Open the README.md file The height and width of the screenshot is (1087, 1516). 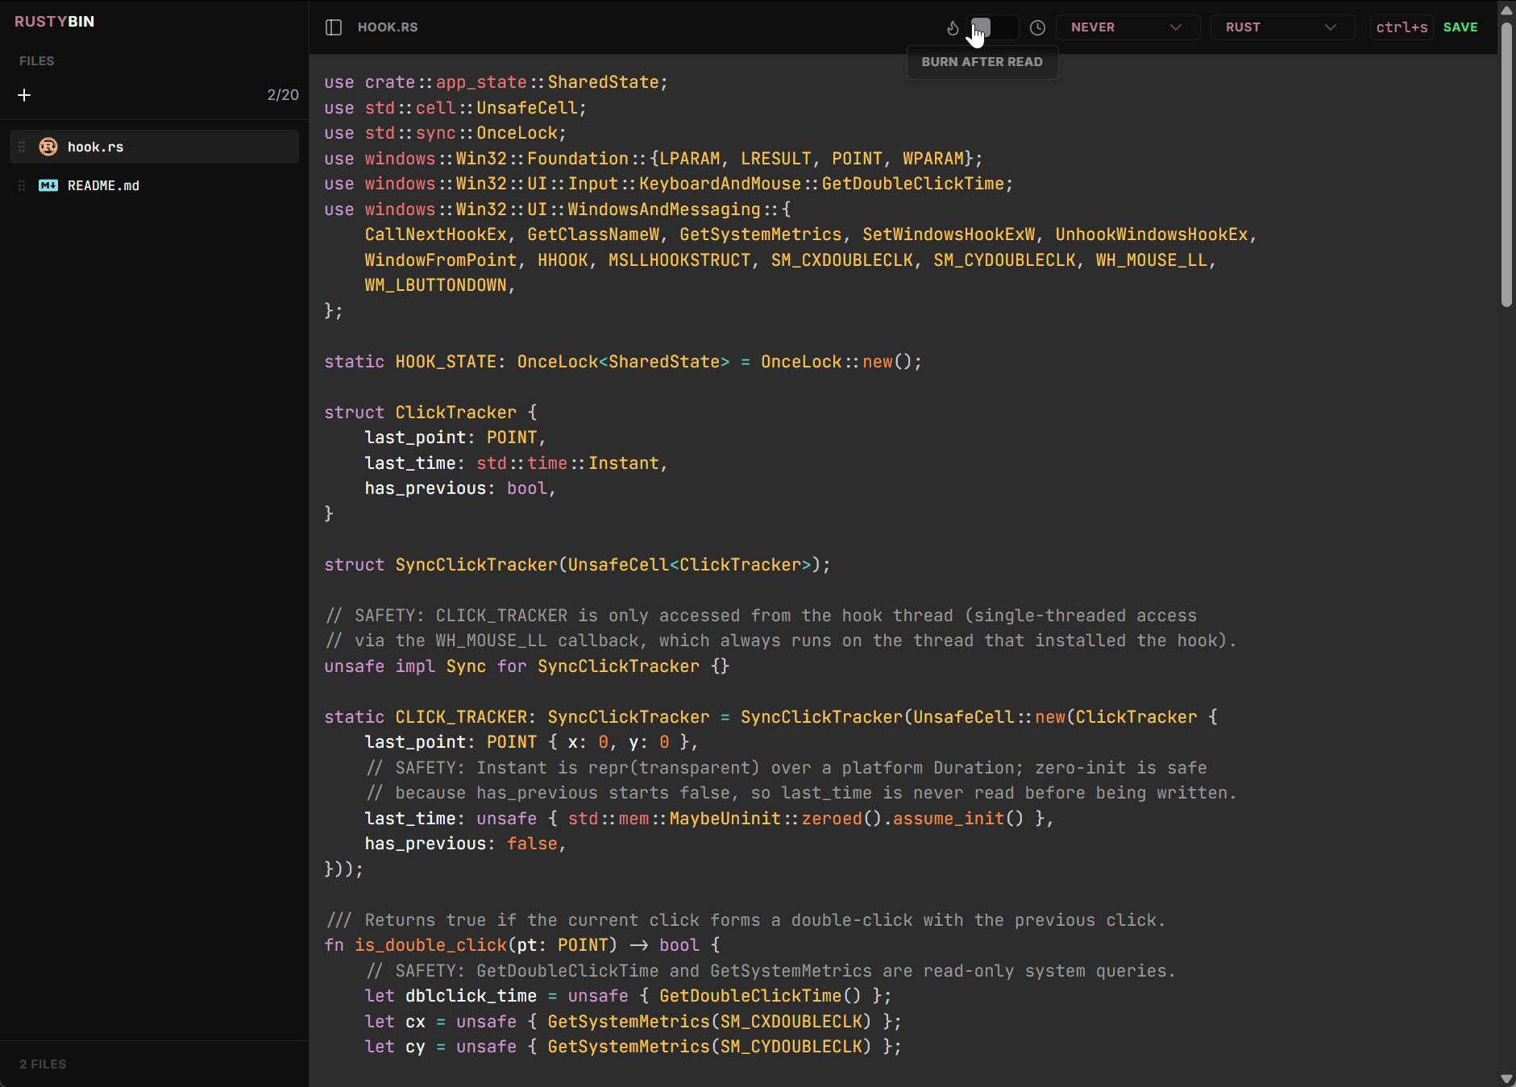click(103, 185)
